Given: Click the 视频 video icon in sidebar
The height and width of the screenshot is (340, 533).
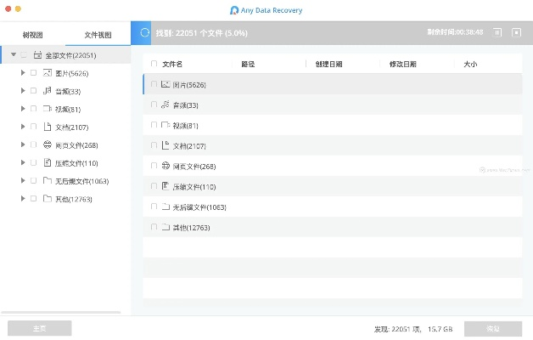Looking at the screenshot, I should 48,109.
